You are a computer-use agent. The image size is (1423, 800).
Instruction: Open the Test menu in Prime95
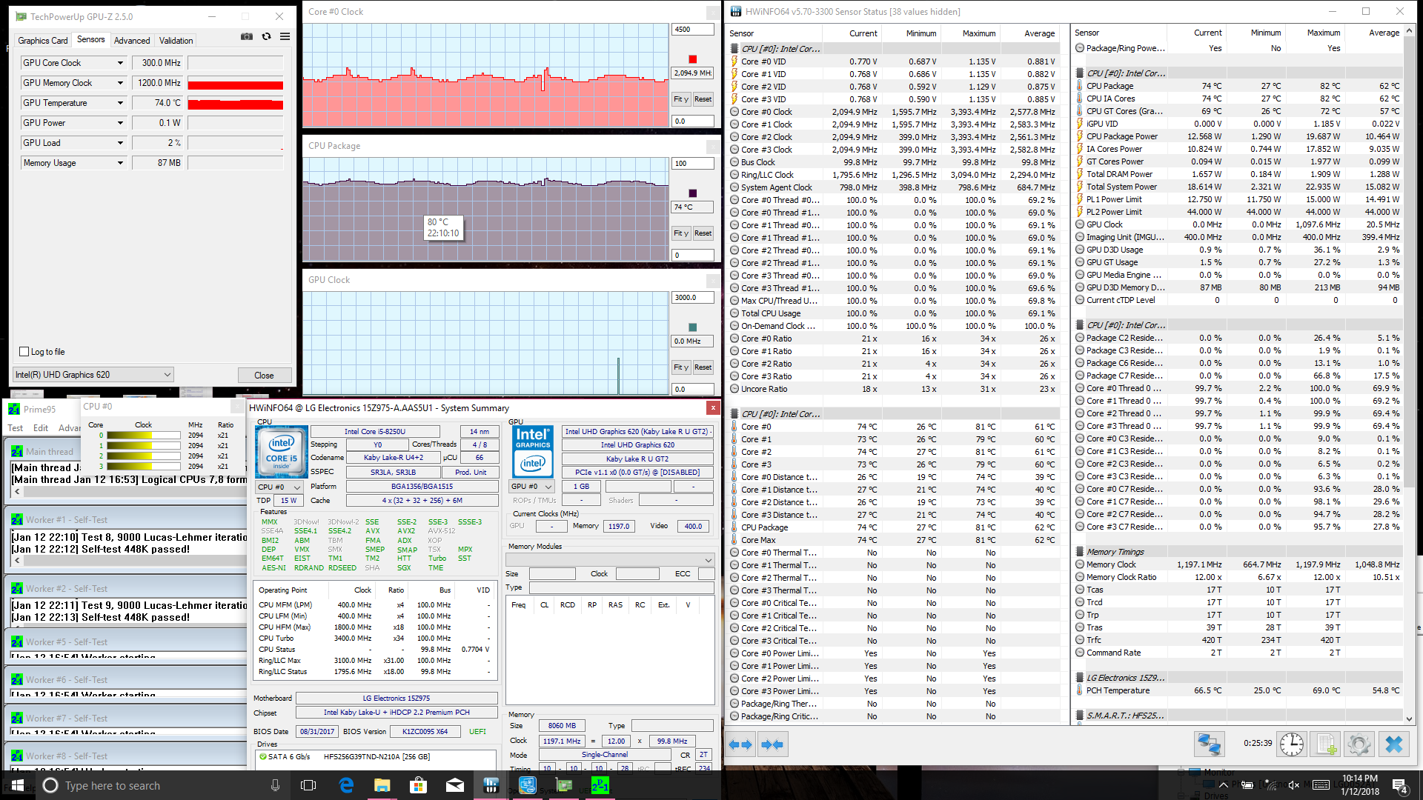[15, 428]
